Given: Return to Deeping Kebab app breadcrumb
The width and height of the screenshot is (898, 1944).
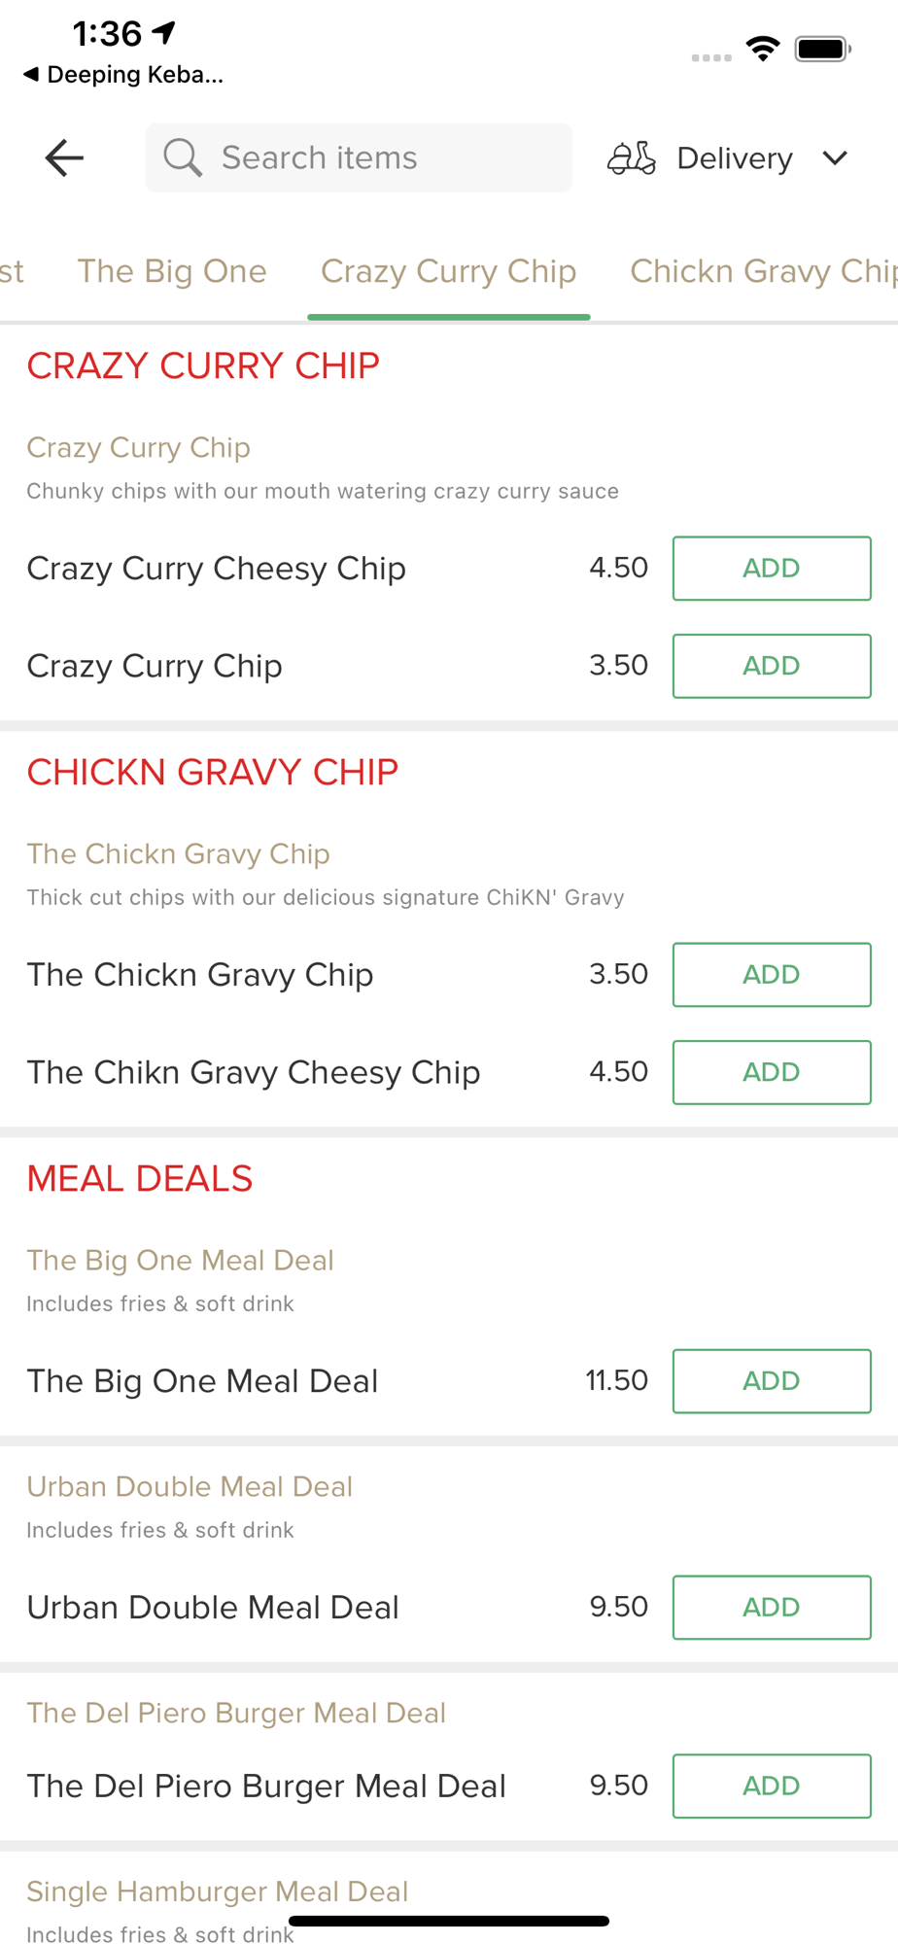Looking at the screenshot, I should click(123, 75).
